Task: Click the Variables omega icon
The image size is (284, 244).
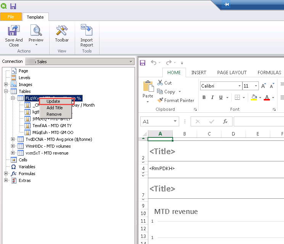Action: (14, 167)
